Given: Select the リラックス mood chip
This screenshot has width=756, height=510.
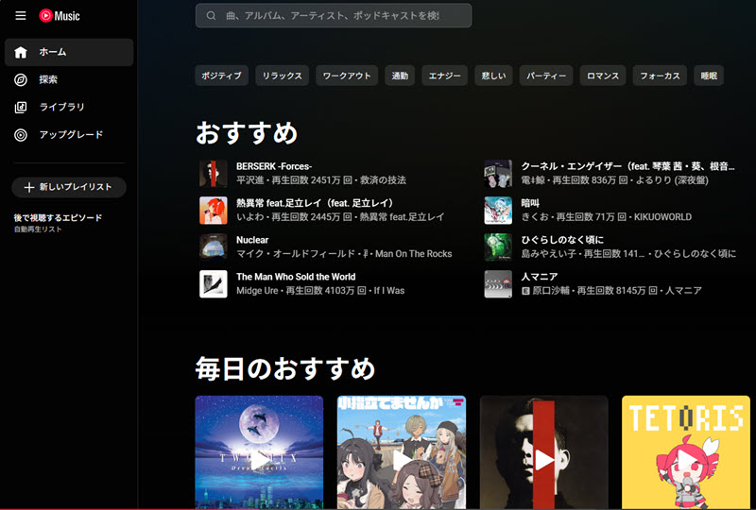Looking at the screenshot, I should pos(282,76).
